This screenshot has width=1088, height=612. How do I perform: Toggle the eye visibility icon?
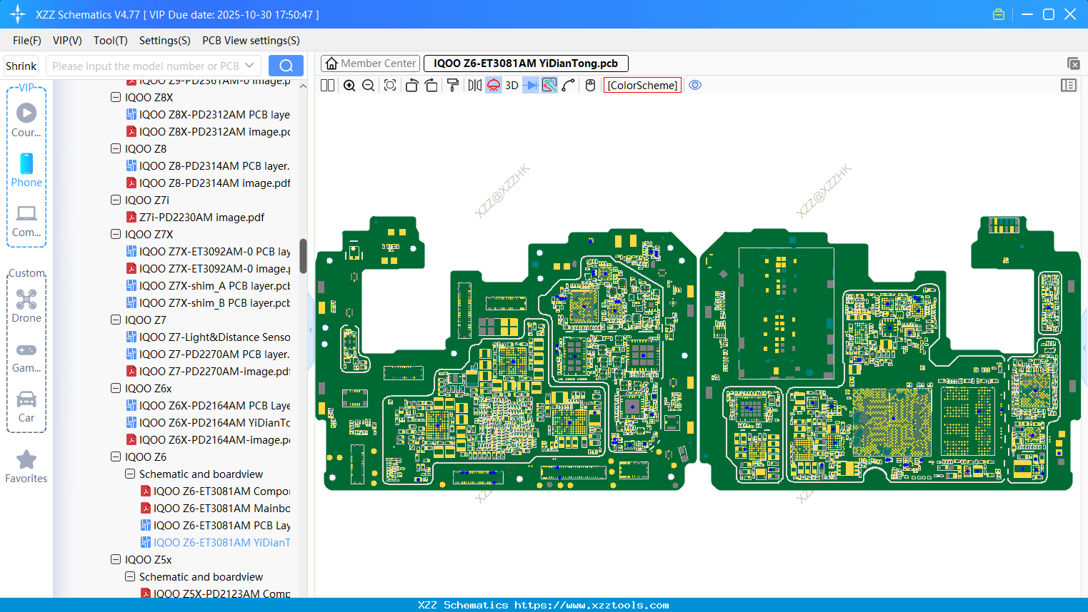(695, 85)
